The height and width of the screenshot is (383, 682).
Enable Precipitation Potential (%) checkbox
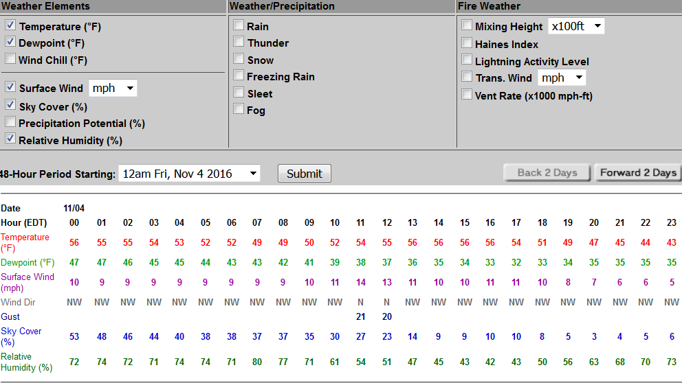pos(10,123)
